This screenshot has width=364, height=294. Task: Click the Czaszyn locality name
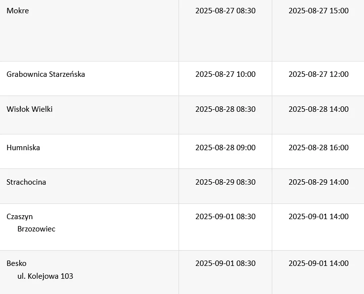coord(20,217)
